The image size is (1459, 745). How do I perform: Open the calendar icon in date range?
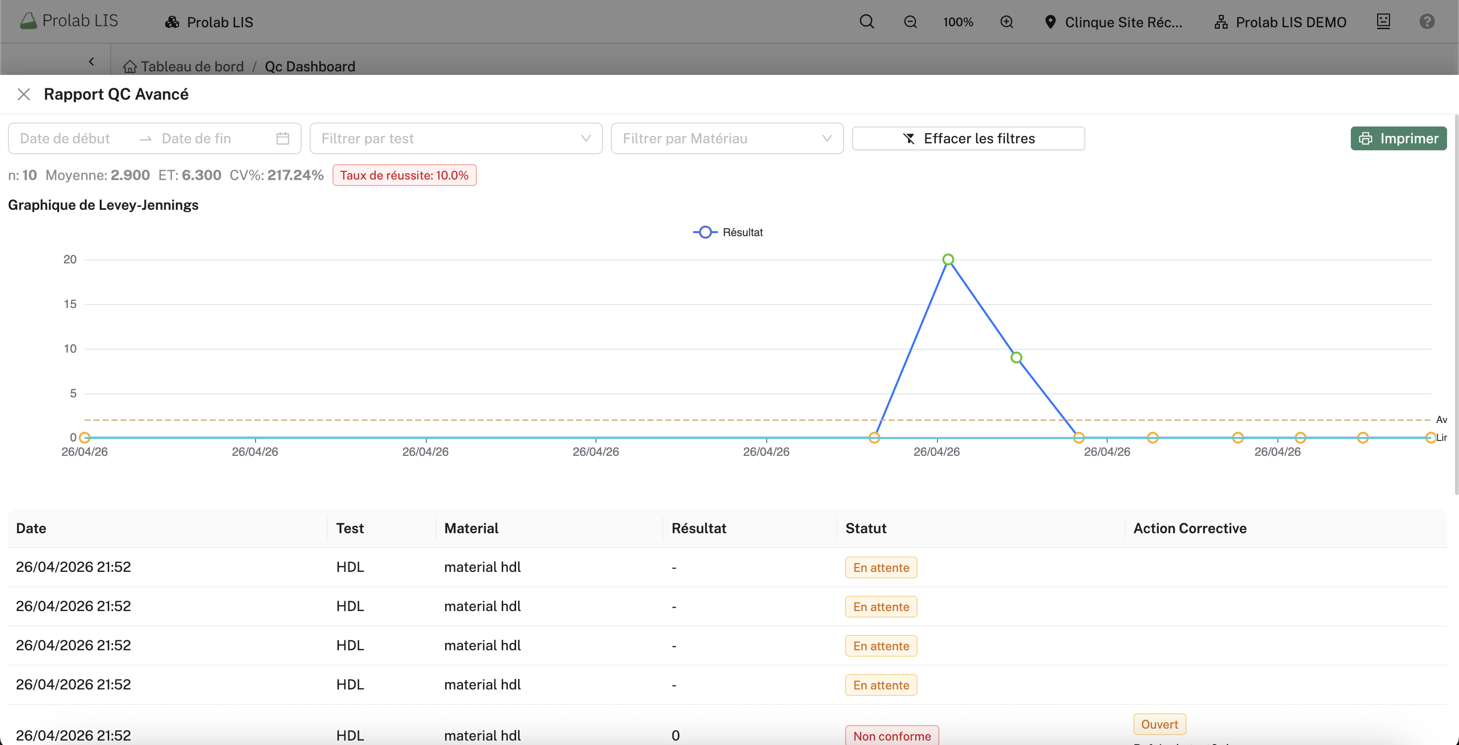(x=283, y=139)
